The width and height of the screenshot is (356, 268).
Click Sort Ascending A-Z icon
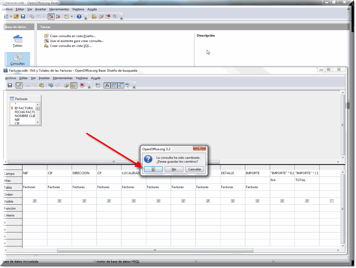click(51, 16)
